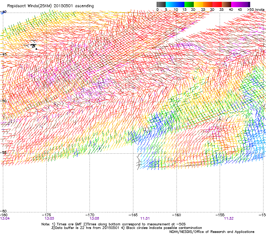Click the purple time label 13:06
The height and width of the screenshot is (234, 266).
[x=94, y=219]
